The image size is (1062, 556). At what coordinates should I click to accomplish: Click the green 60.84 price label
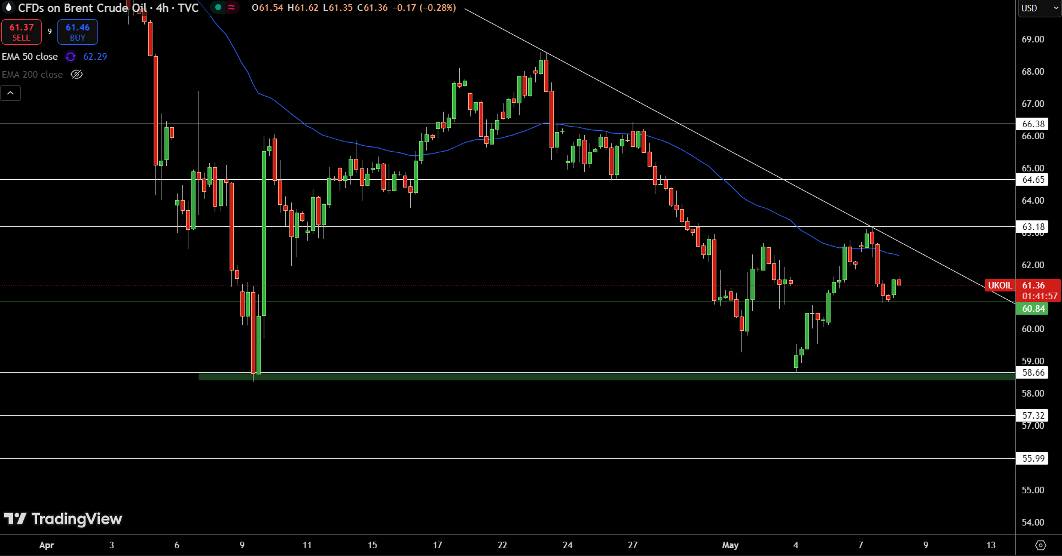point(1033,309)
